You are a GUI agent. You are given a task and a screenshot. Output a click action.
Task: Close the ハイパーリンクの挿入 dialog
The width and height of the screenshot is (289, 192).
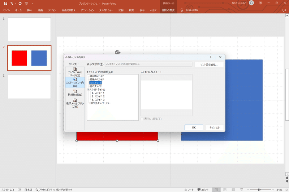[x=220, y=57]
